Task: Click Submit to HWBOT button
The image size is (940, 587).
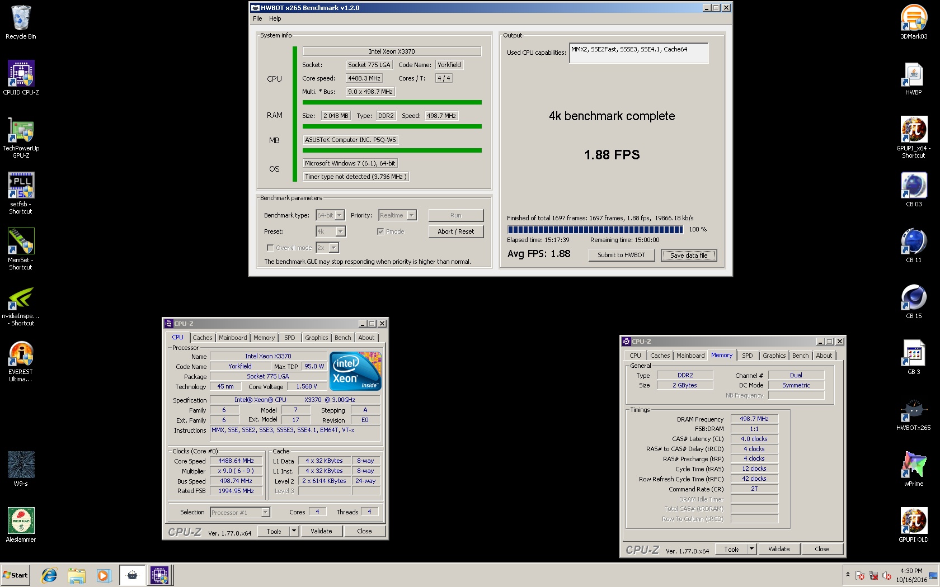Action: [621, 255]
